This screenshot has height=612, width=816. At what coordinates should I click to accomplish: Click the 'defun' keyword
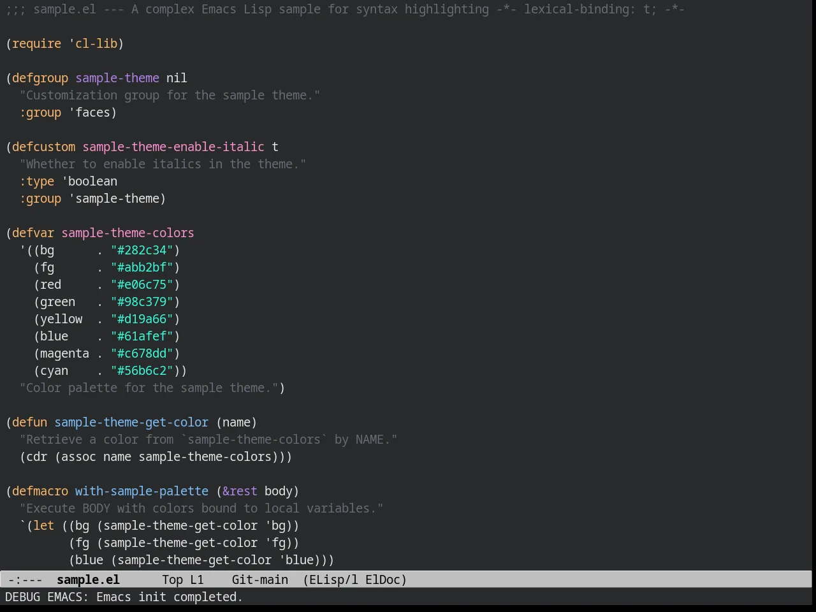click(x=29, y=422)
